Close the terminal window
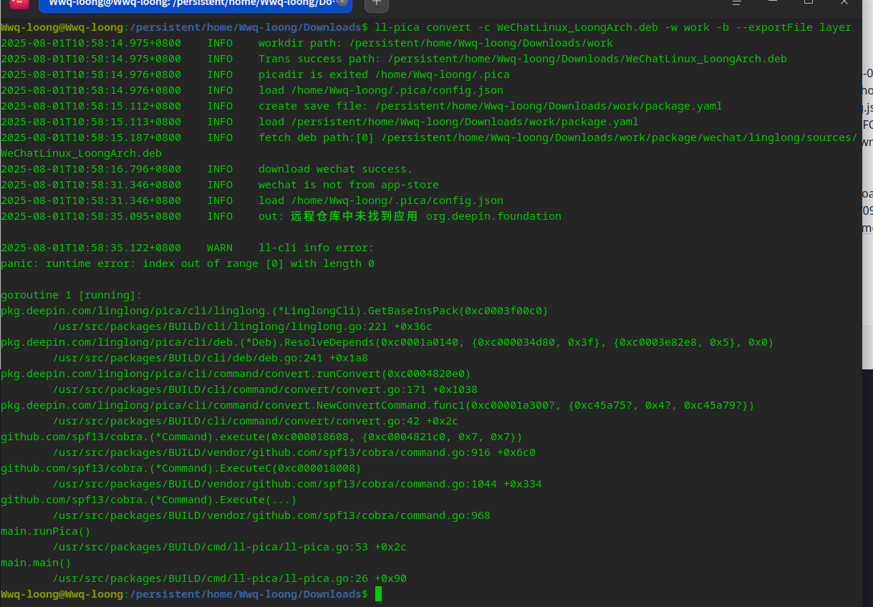873x607 pixels. click(844, 2)
